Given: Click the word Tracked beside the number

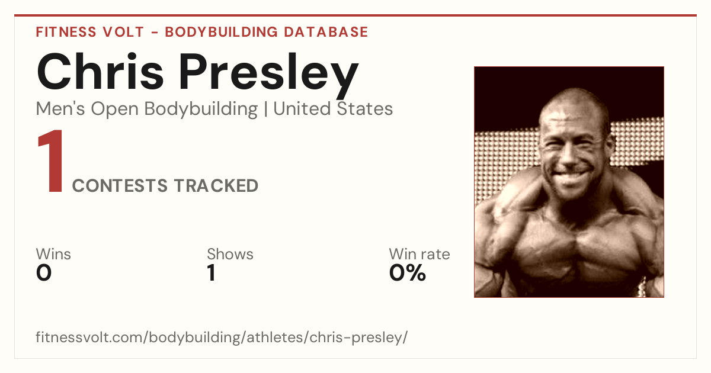Looking at the screenshot, I should [216, 186].
